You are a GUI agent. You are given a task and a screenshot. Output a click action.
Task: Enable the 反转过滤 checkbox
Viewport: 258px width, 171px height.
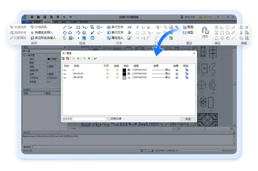(109, 119)
